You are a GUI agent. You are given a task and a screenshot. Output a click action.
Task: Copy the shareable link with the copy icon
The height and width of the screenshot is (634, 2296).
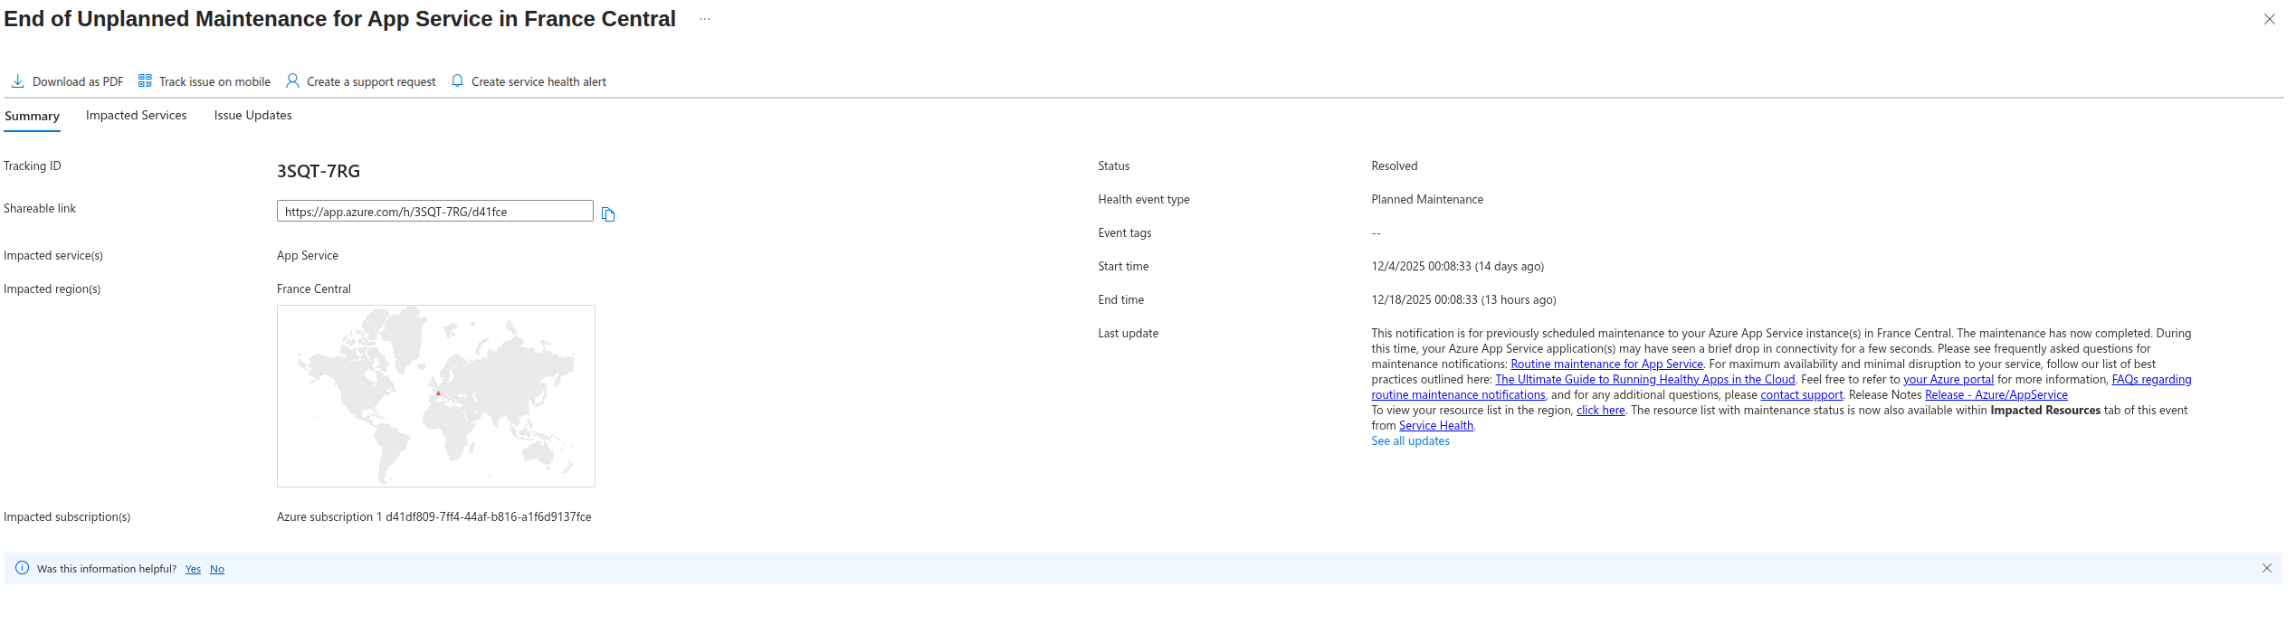pos(608,214)
